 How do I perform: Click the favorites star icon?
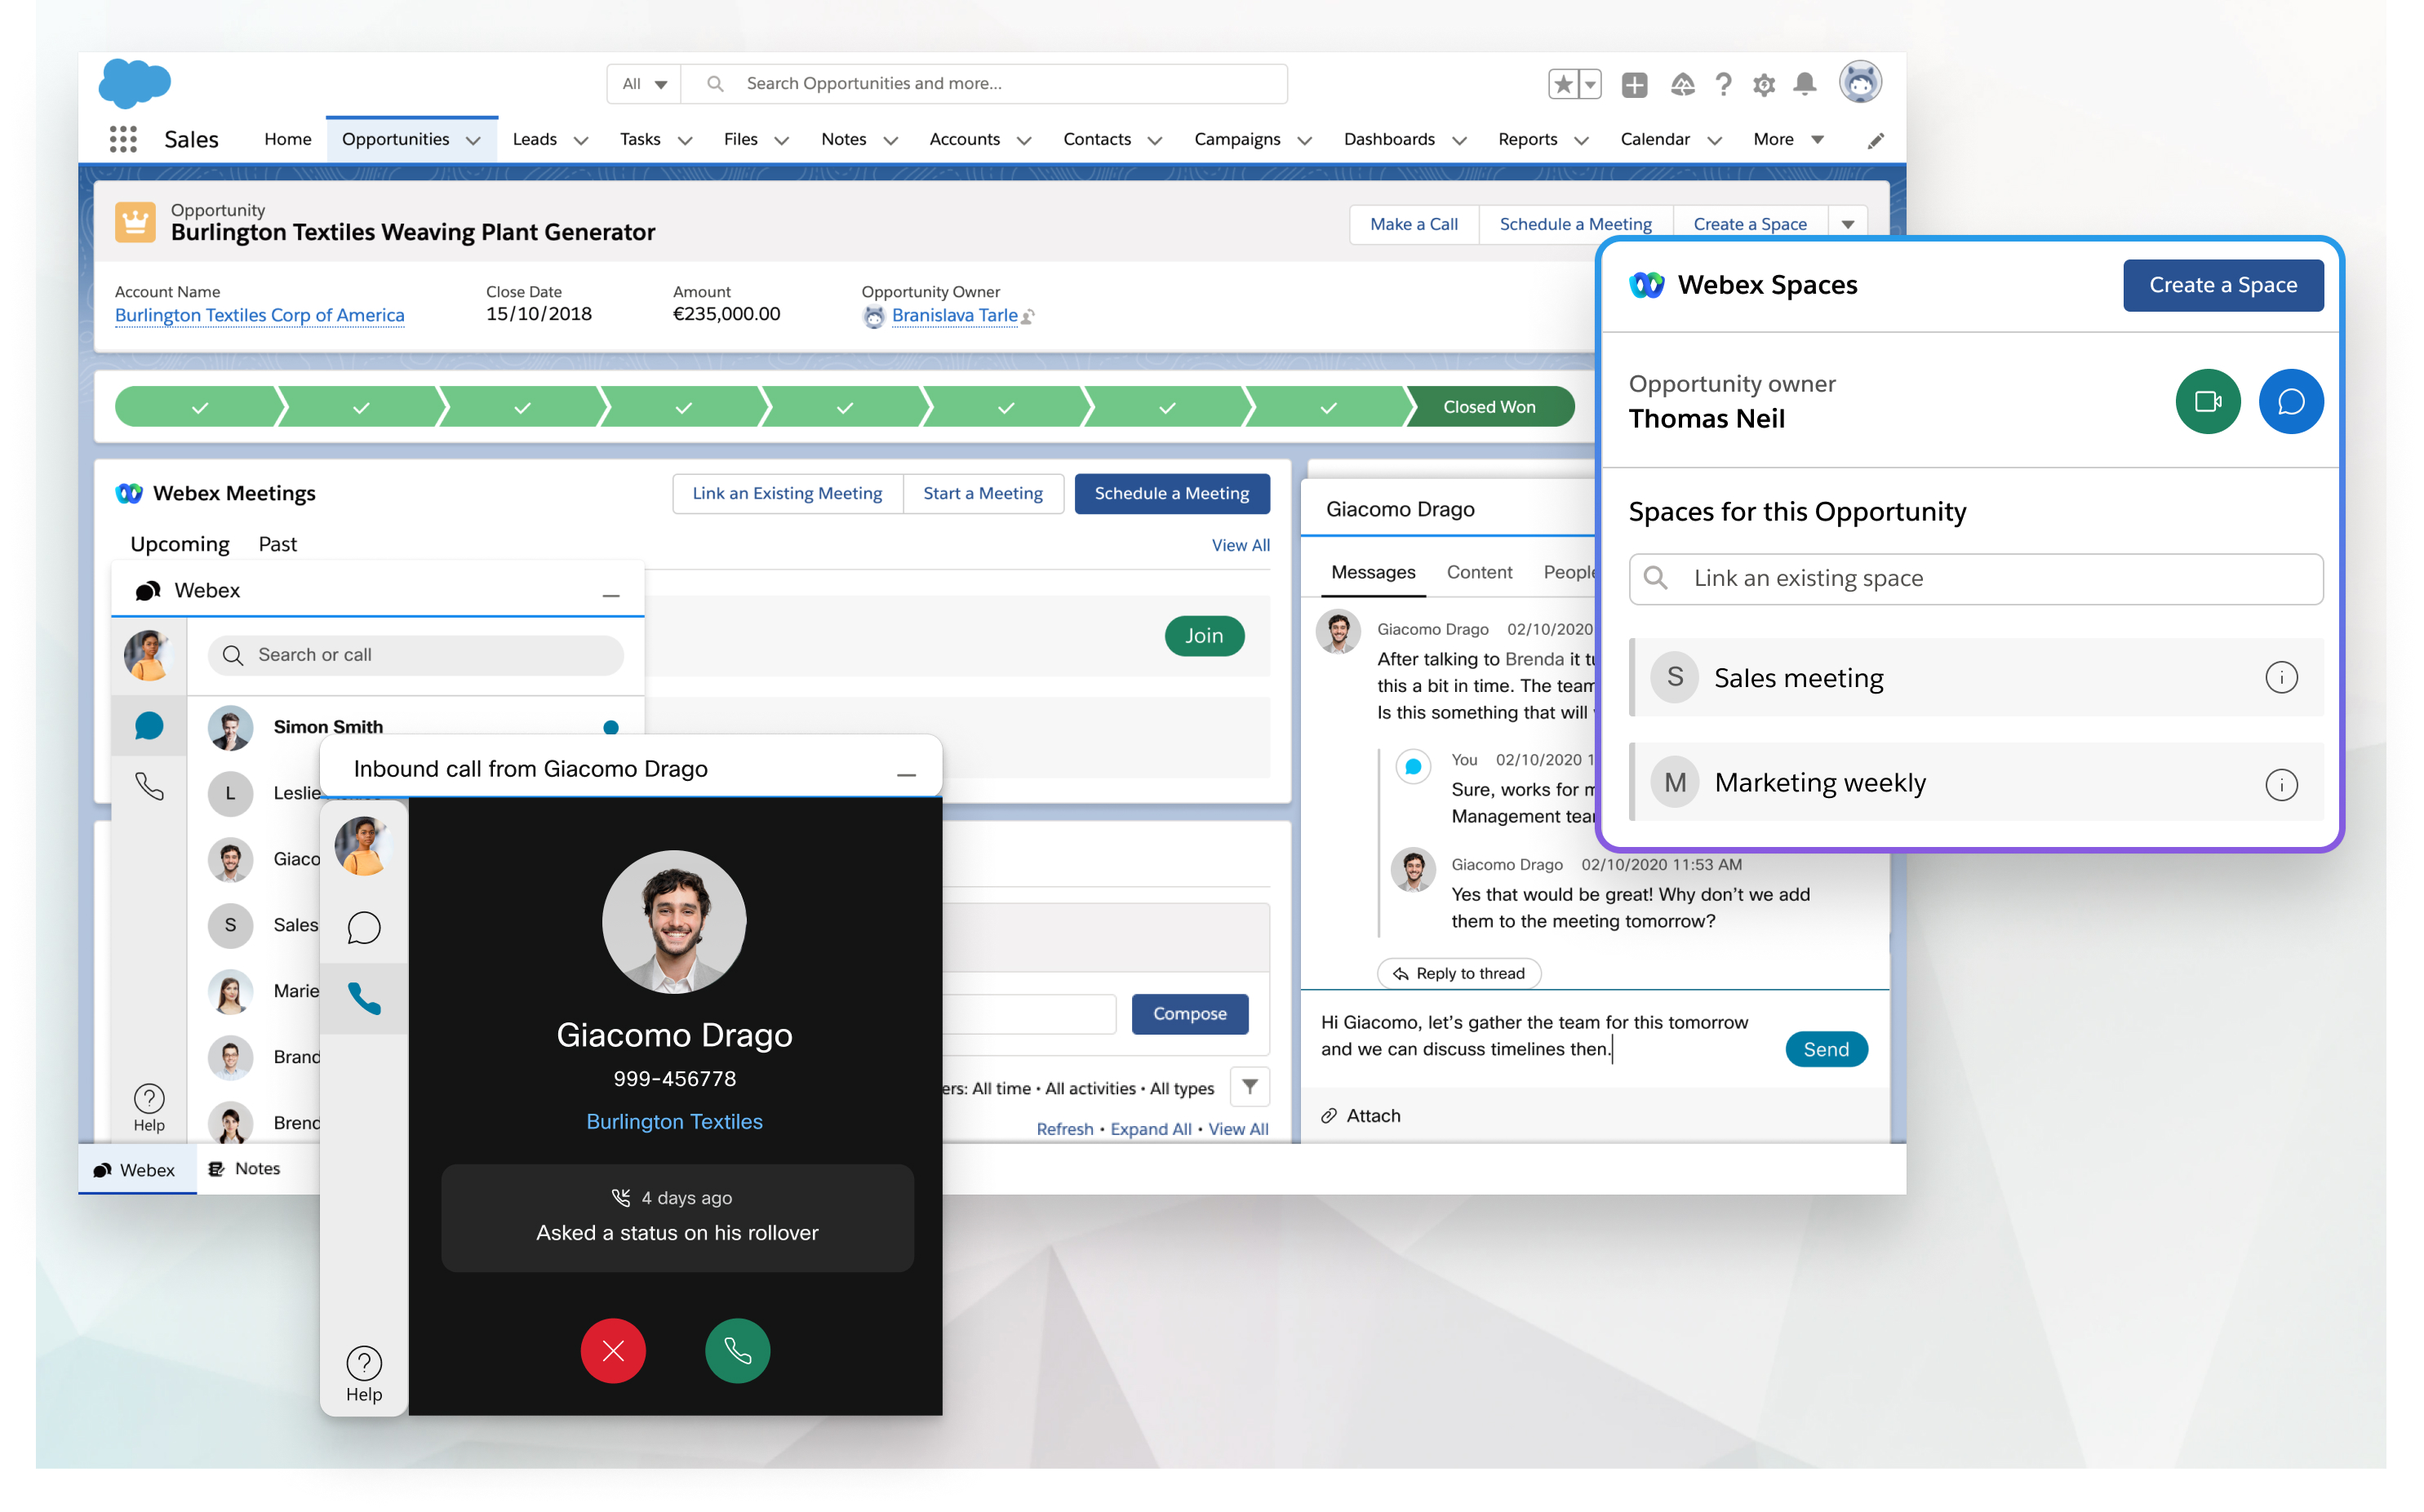pyautogui.click(x=1563, y=84)
